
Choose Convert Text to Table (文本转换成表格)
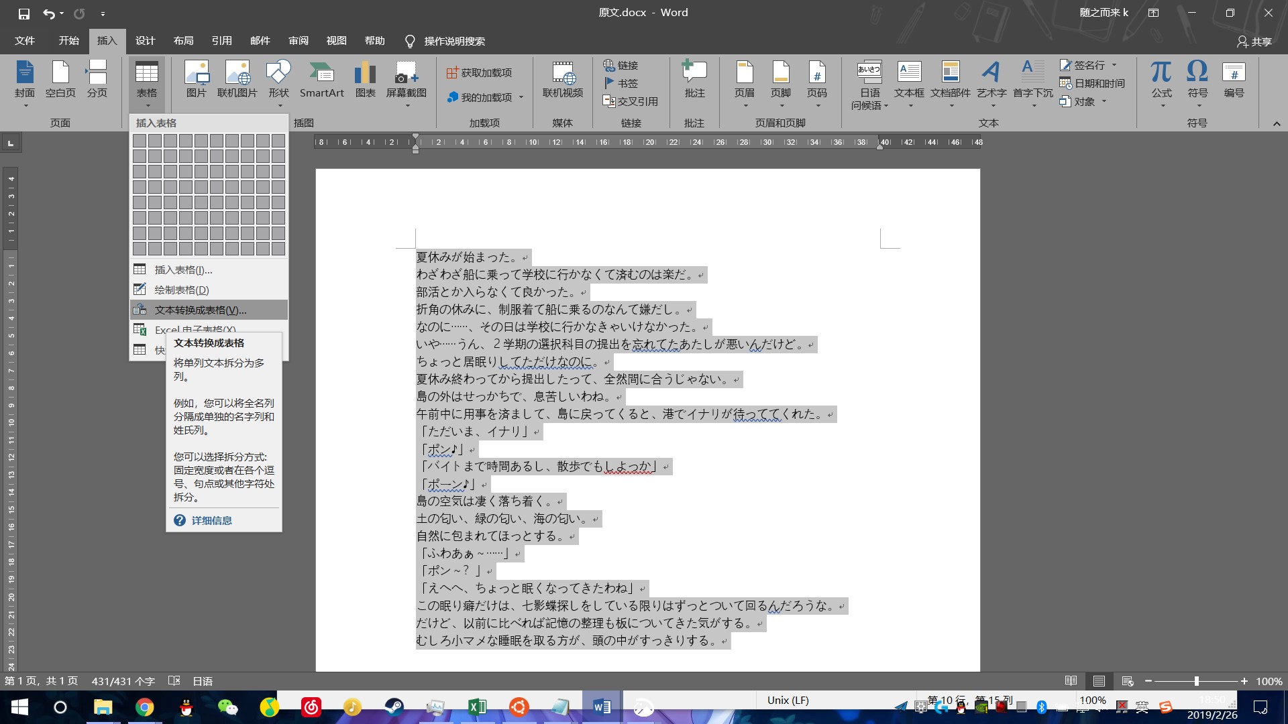[x=209, y=310]
